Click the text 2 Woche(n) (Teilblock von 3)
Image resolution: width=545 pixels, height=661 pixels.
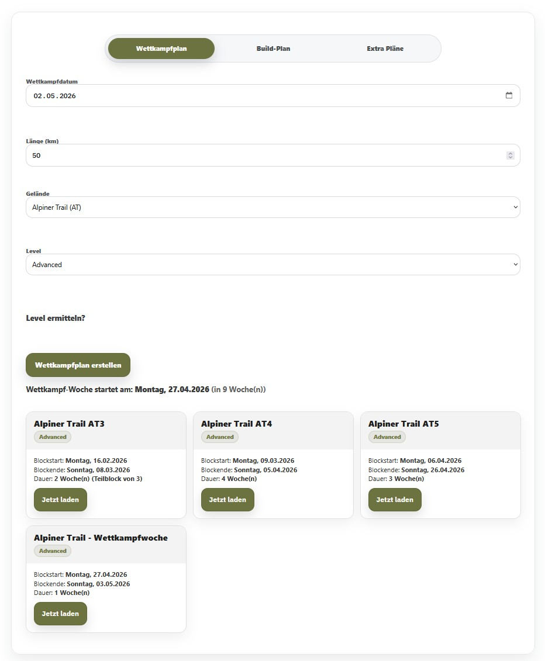point(98,479)
